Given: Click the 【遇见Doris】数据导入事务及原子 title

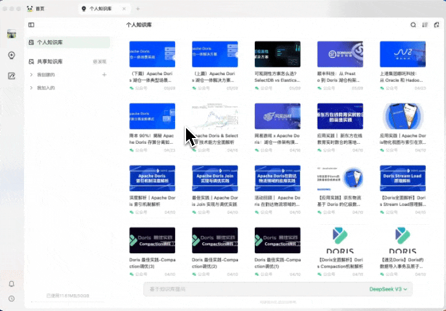Looking at the screenshot, I should (x=403, y=263).
